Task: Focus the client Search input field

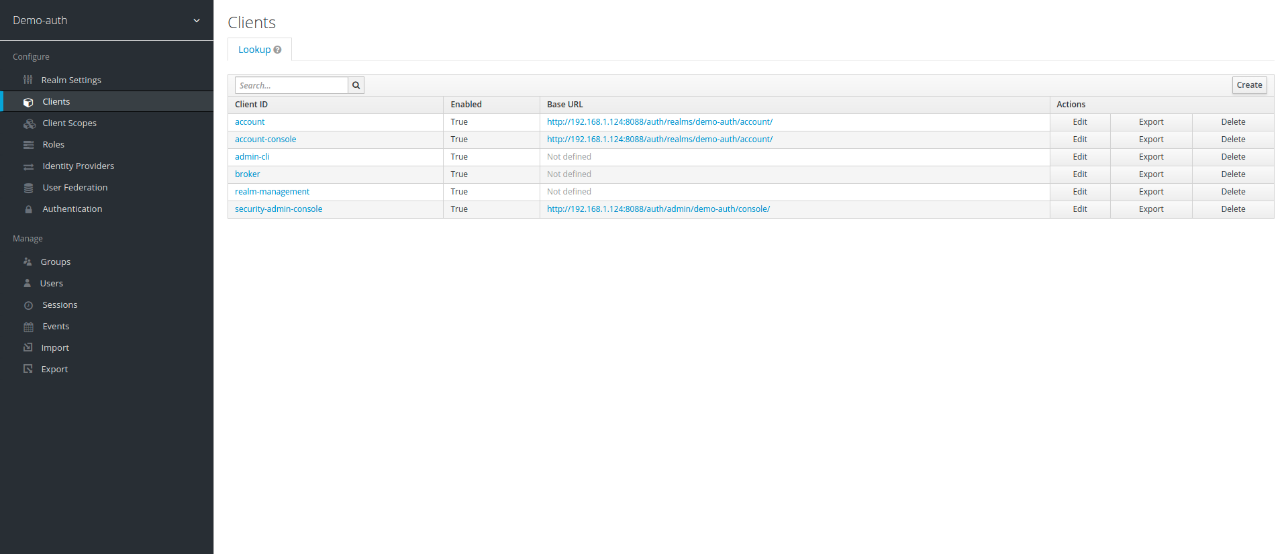Action: click(x=291, y=85)
